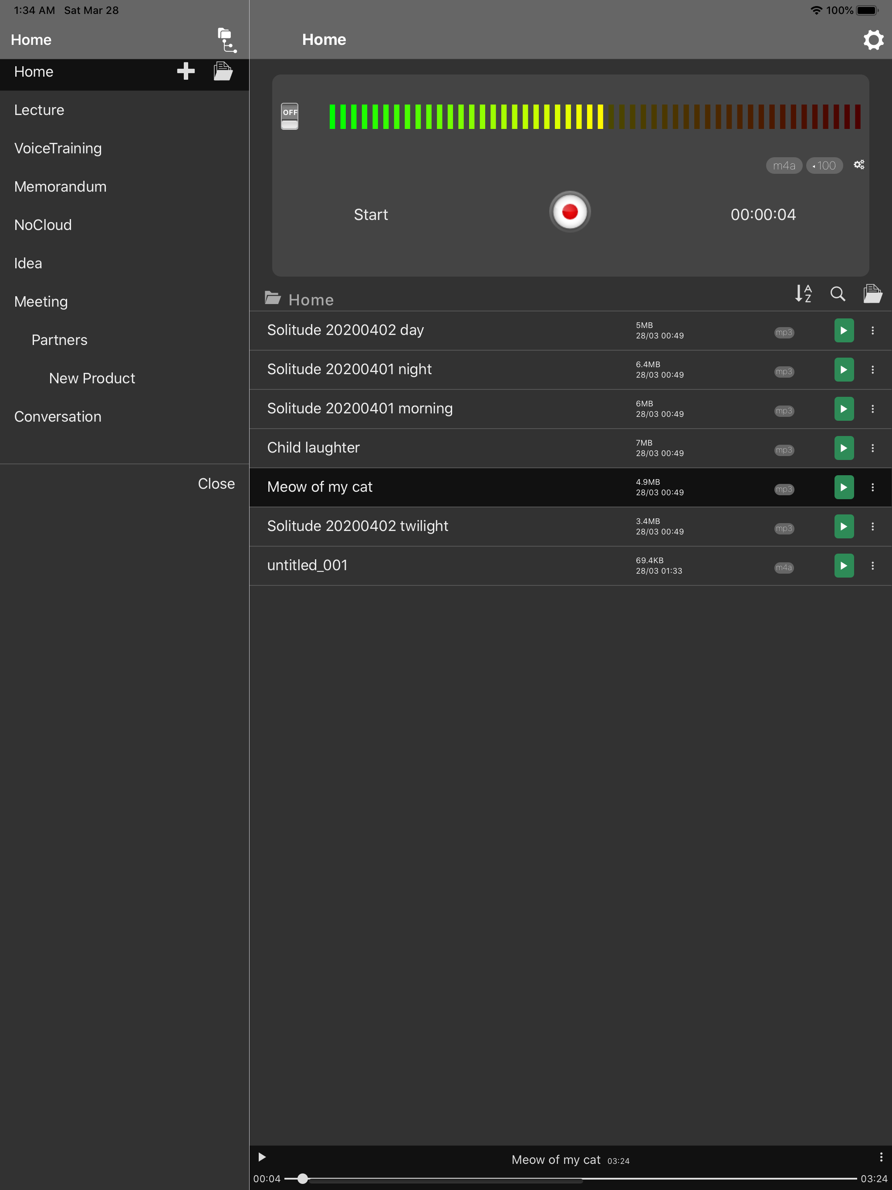Screen dimensions: 892x1190
Task: Open recording options gears icon
Action: 858,165
